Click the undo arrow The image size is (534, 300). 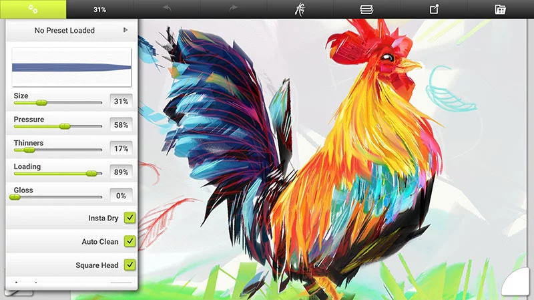tap(167, 9)
